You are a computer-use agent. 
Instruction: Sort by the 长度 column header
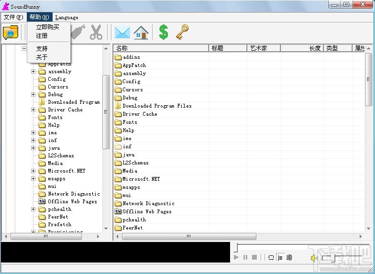[302, 48]
